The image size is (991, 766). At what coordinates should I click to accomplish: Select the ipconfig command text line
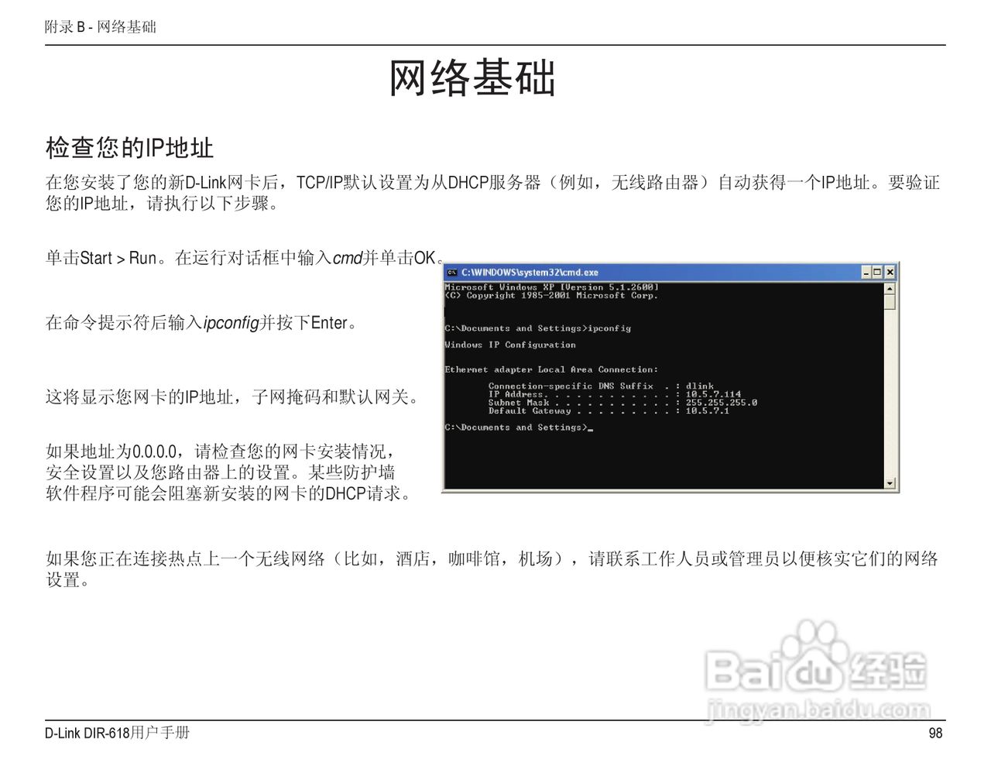[538, 328]
